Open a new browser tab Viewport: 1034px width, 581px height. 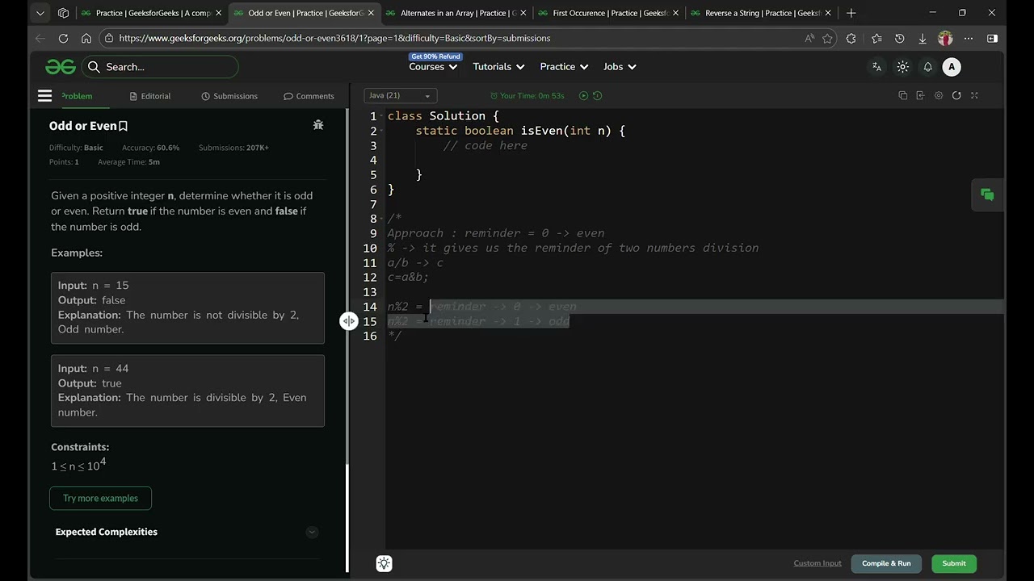click(851, 13)
